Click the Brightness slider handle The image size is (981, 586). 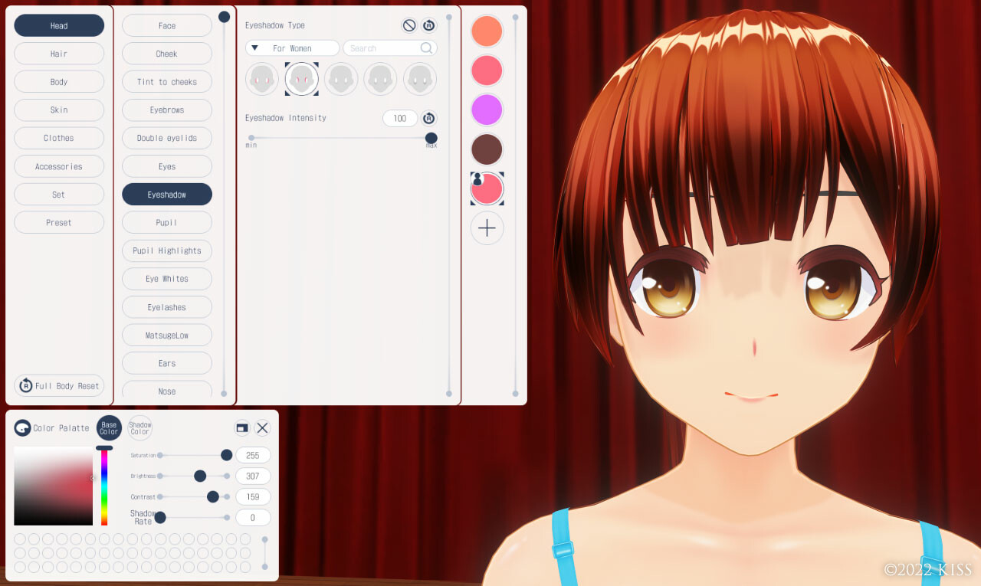200,475
